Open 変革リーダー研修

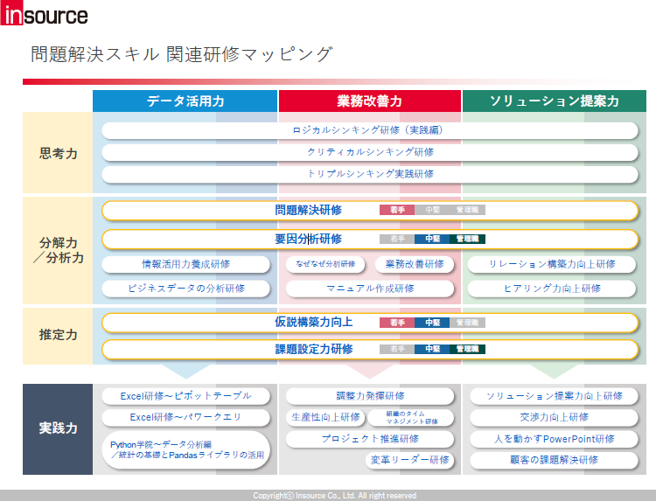click(x=409, y=461)
